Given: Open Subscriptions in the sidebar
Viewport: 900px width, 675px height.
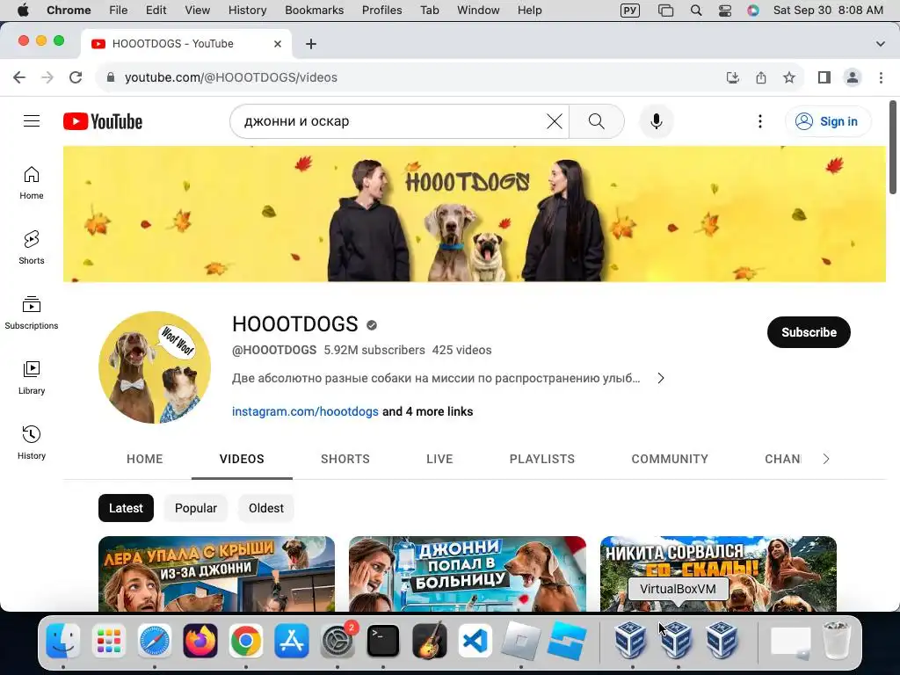Looking at the screenshot, I should 32,313.
